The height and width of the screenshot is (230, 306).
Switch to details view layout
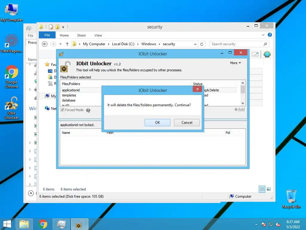[x=262, y=189]
